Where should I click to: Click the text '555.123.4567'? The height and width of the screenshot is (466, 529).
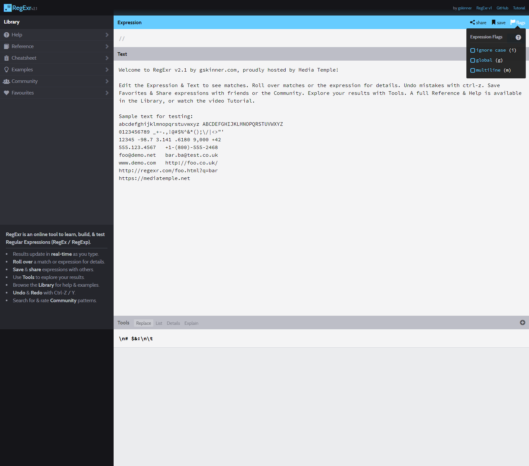(137, 147)
